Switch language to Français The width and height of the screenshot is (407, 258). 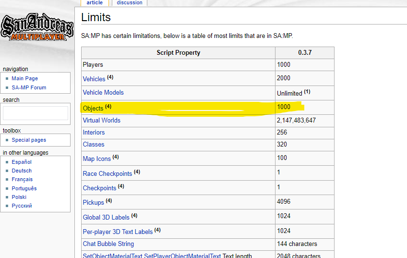pos(22,179)
